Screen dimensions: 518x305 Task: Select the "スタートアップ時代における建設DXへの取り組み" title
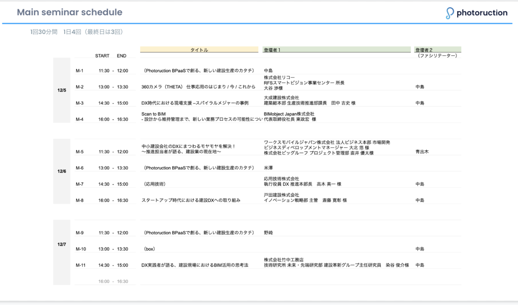[x=191, y=200]
